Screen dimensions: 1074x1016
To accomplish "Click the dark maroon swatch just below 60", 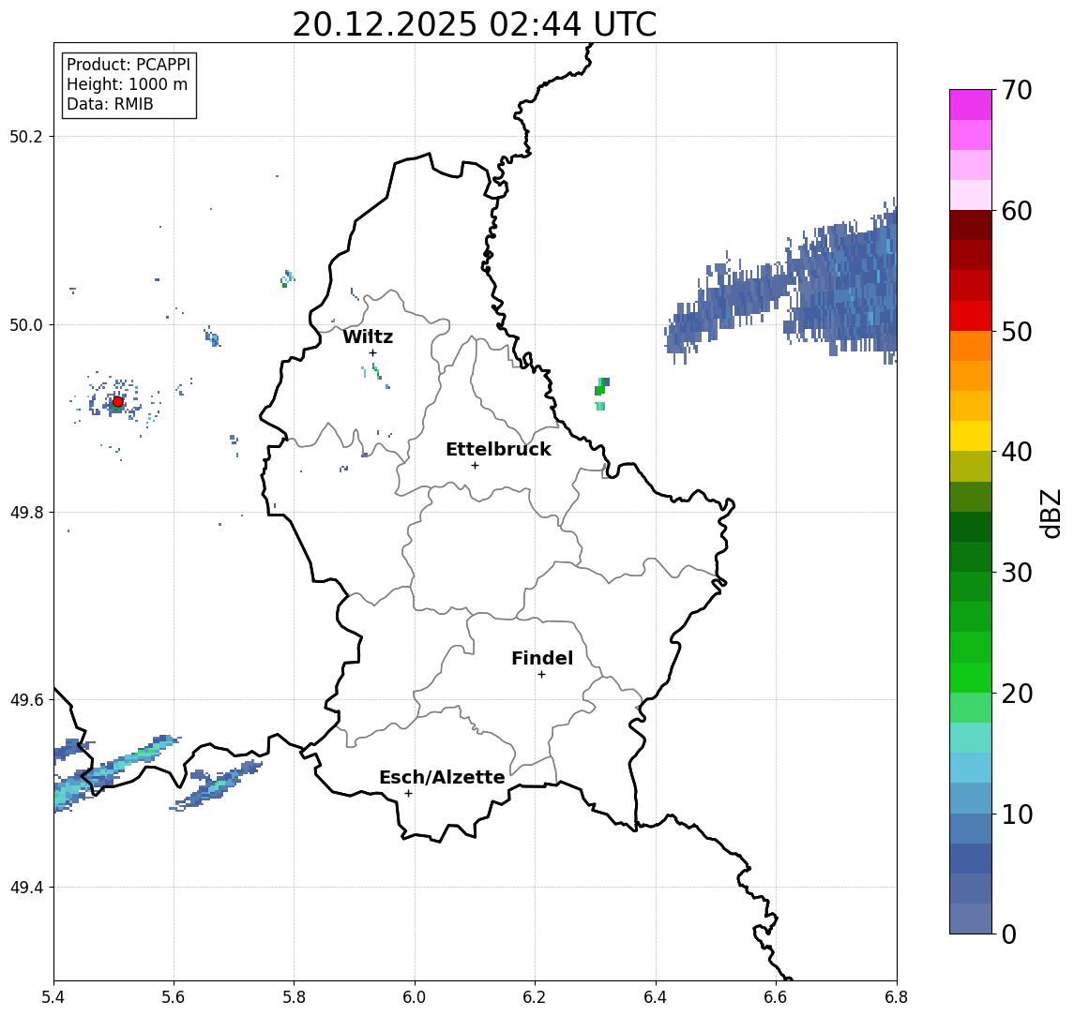I will click(971, 225).
